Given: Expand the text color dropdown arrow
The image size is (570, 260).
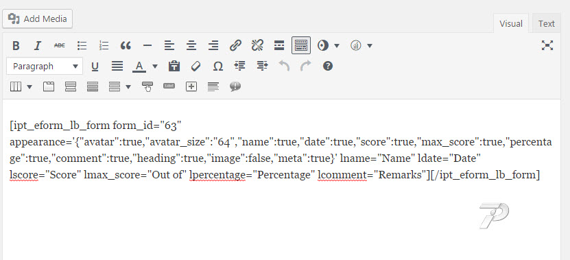Looking at the screenshot, I should coord(155,66).
